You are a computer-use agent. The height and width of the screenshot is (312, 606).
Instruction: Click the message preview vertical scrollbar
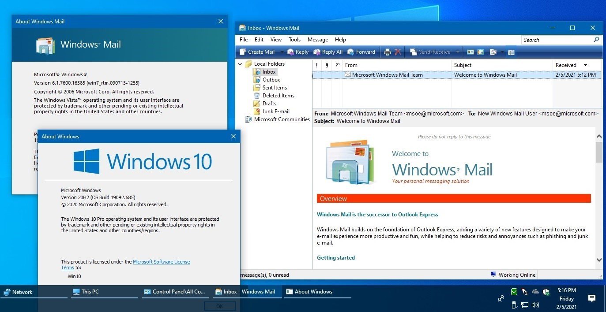599,198
